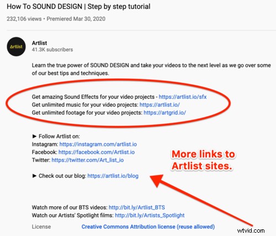Screen dimensions: 276x236
Task: Click the Watch our Artists' Spotlight films text
Action: [x=73, y=216]
